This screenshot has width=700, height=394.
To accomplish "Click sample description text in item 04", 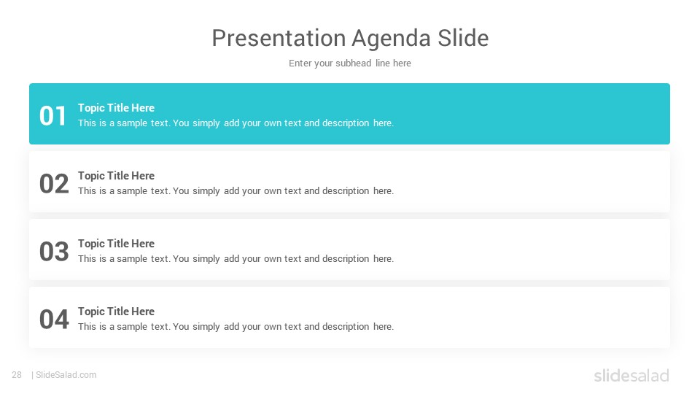I will click(236, 327).
